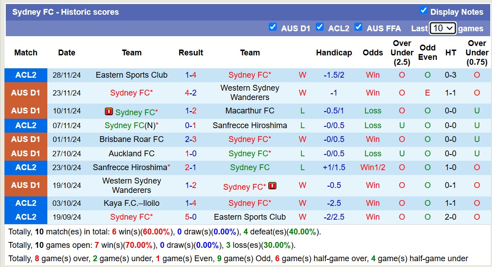Click the Handicap column header

(x=334, y=52)
